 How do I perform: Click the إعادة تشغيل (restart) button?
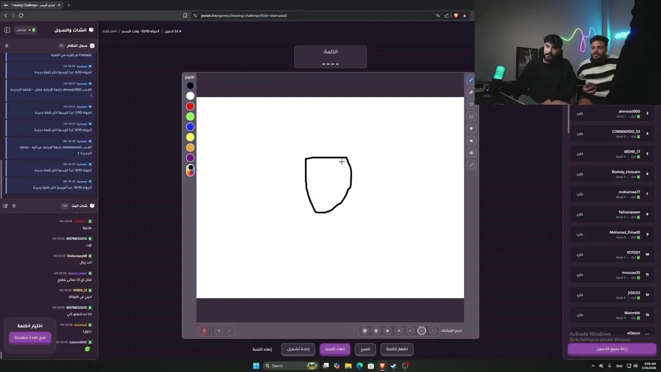[x=298, y=349]
